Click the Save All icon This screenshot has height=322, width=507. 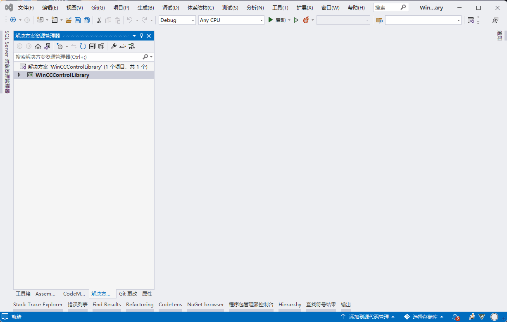86,20
